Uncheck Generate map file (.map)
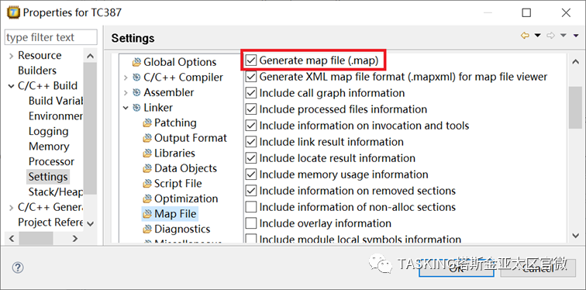586x290 pixels. 251,60
